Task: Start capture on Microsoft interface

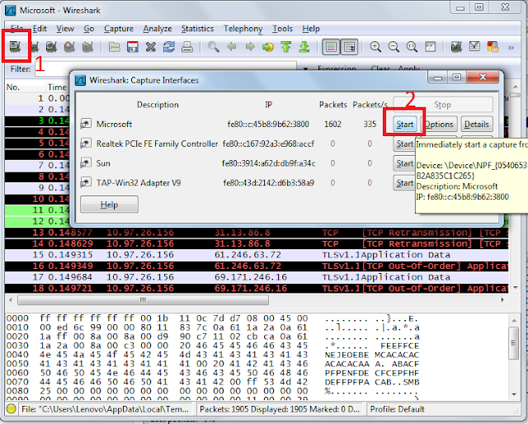Action: 405,125
